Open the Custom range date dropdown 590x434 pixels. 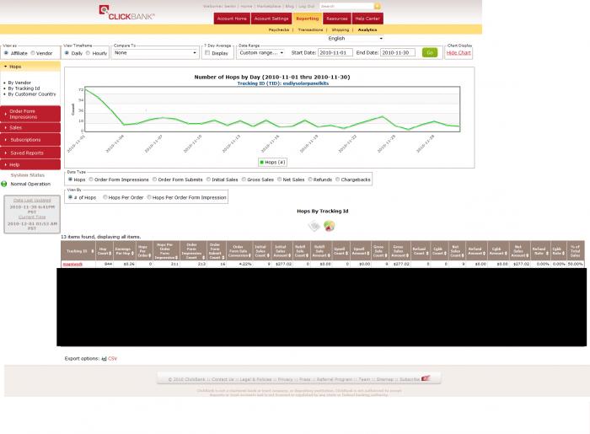(x=260, y=53)
